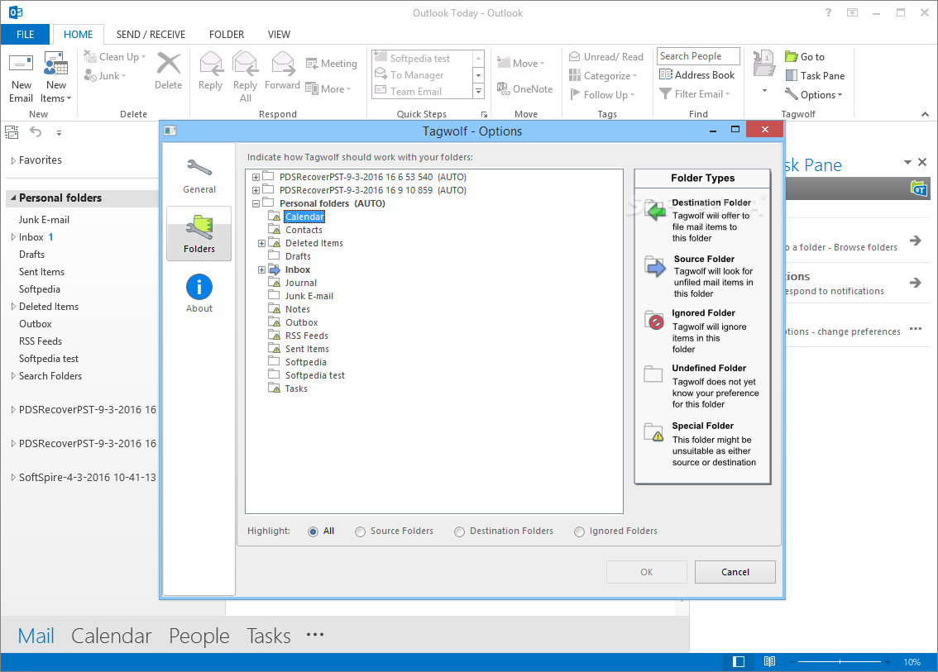Select the All highlight radio button

(313, 531)
